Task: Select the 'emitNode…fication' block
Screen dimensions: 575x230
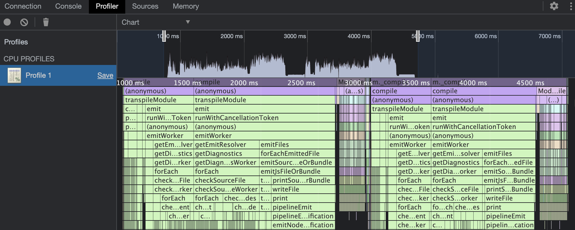Action: (x=303, y=225)
